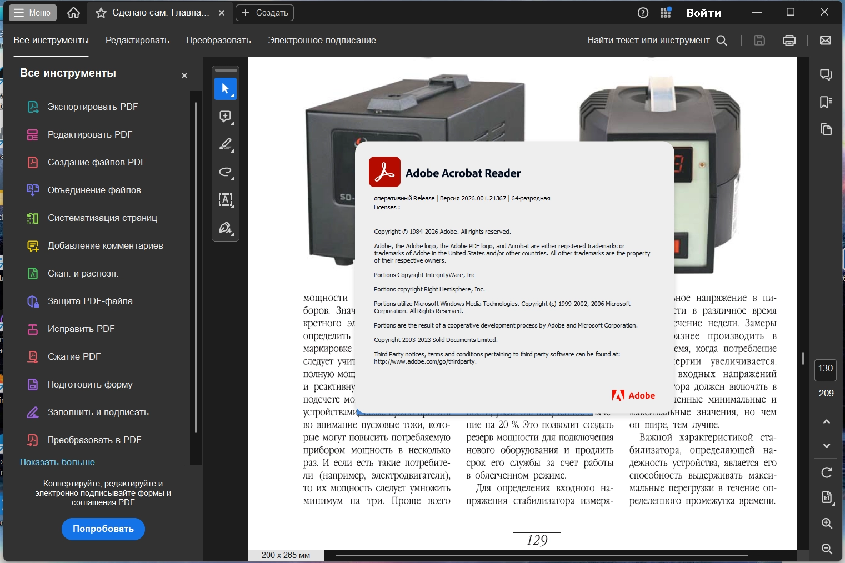The width and height of the screenshot is (845, 563).
Task: Open the bookmarks panel icon
Action: (x=826, y=102)
